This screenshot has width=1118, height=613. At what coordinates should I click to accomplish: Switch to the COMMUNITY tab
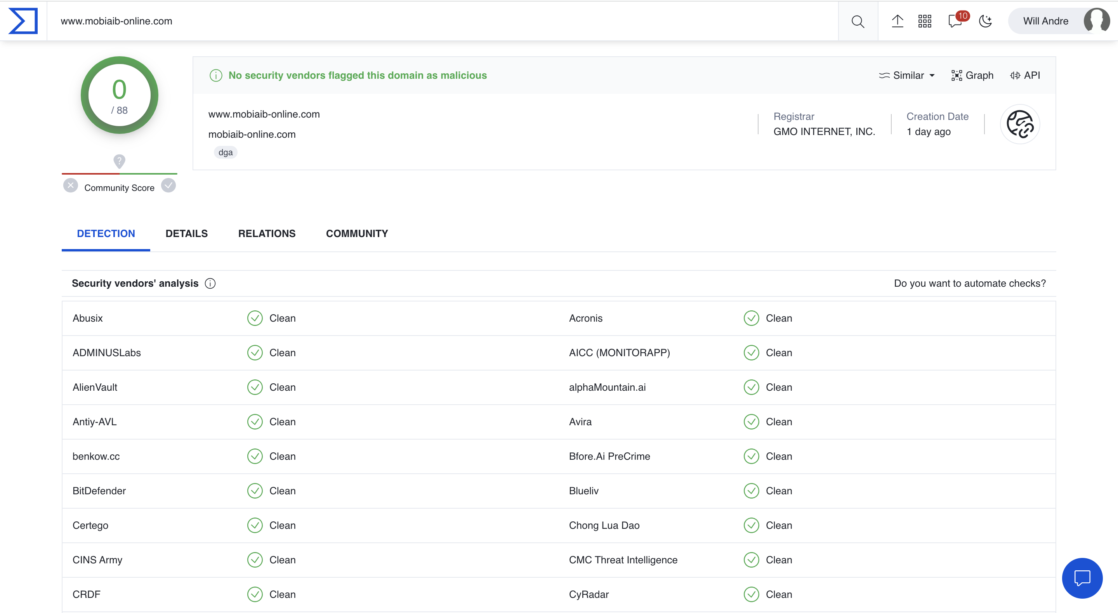click(357, 234)
